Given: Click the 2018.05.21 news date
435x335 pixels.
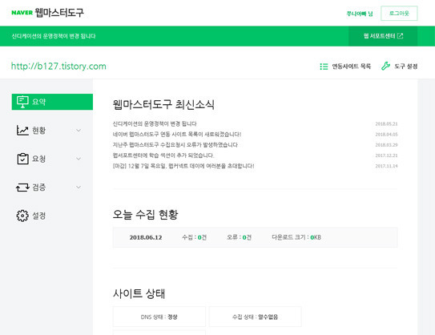Looking at the screenshot, I should click(386, 123).
